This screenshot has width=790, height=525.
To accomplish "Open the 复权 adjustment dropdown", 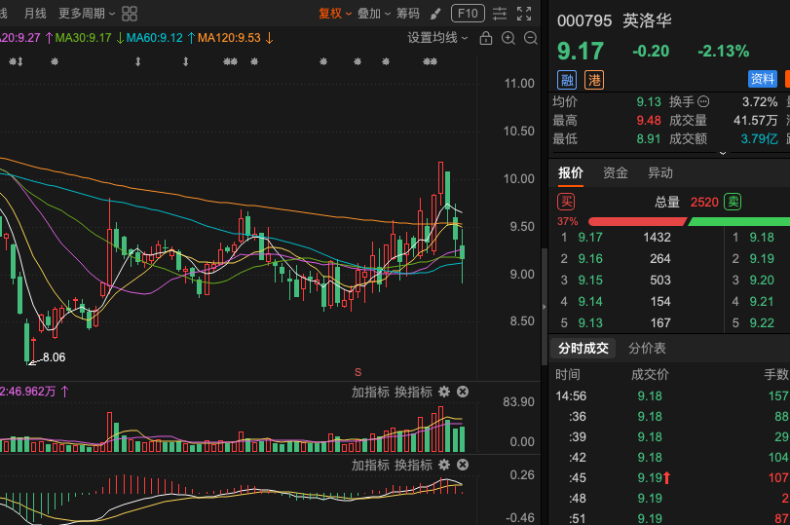I will pos(334,14).
